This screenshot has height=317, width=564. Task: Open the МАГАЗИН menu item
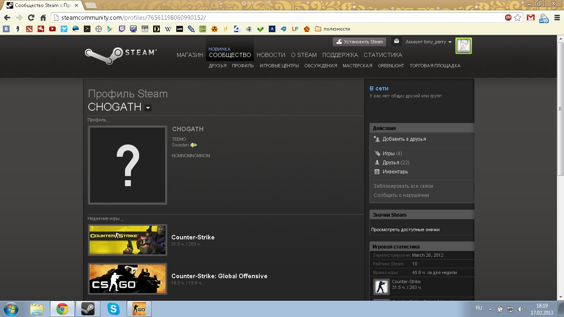click(x=190, y=55)
